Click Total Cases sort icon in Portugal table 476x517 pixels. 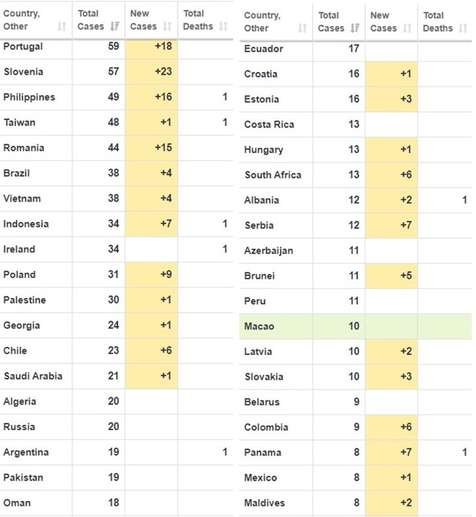(x=114, y=26)
